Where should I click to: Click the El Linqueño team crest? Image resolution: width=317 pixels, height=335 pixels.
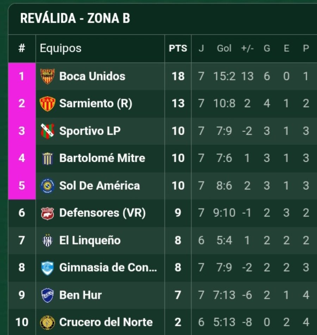(x=47, y=240)
